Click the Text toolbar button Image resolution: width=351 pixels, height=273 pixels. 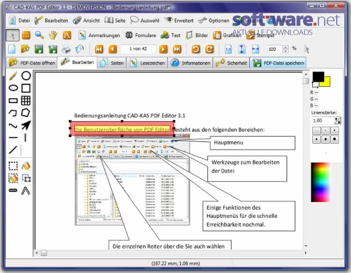coord(170,35)
